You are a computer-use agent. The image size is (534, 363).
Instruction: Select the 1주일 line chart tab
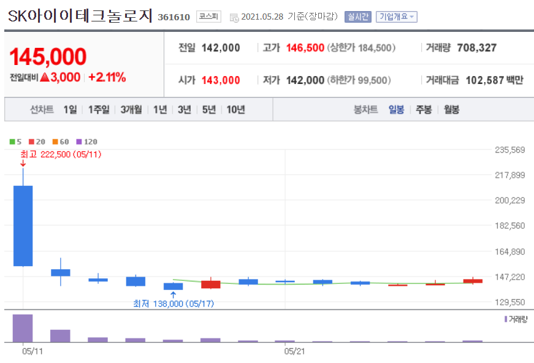(99, 110)
